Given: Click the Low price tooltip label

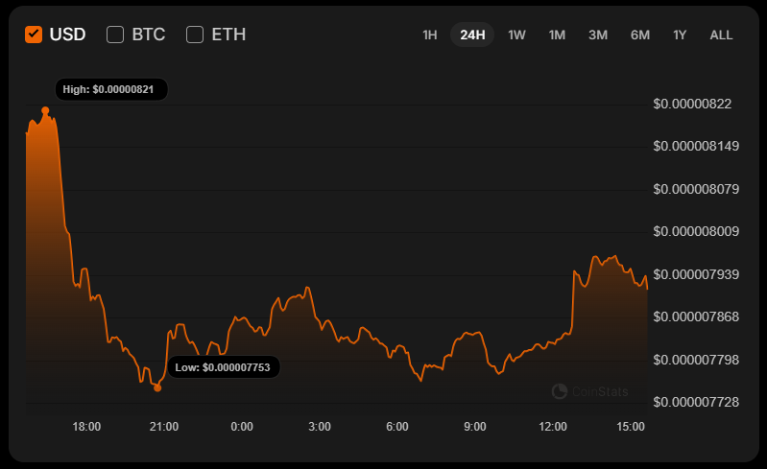Looking at the screenshot, I should click(x=224, y=367).
